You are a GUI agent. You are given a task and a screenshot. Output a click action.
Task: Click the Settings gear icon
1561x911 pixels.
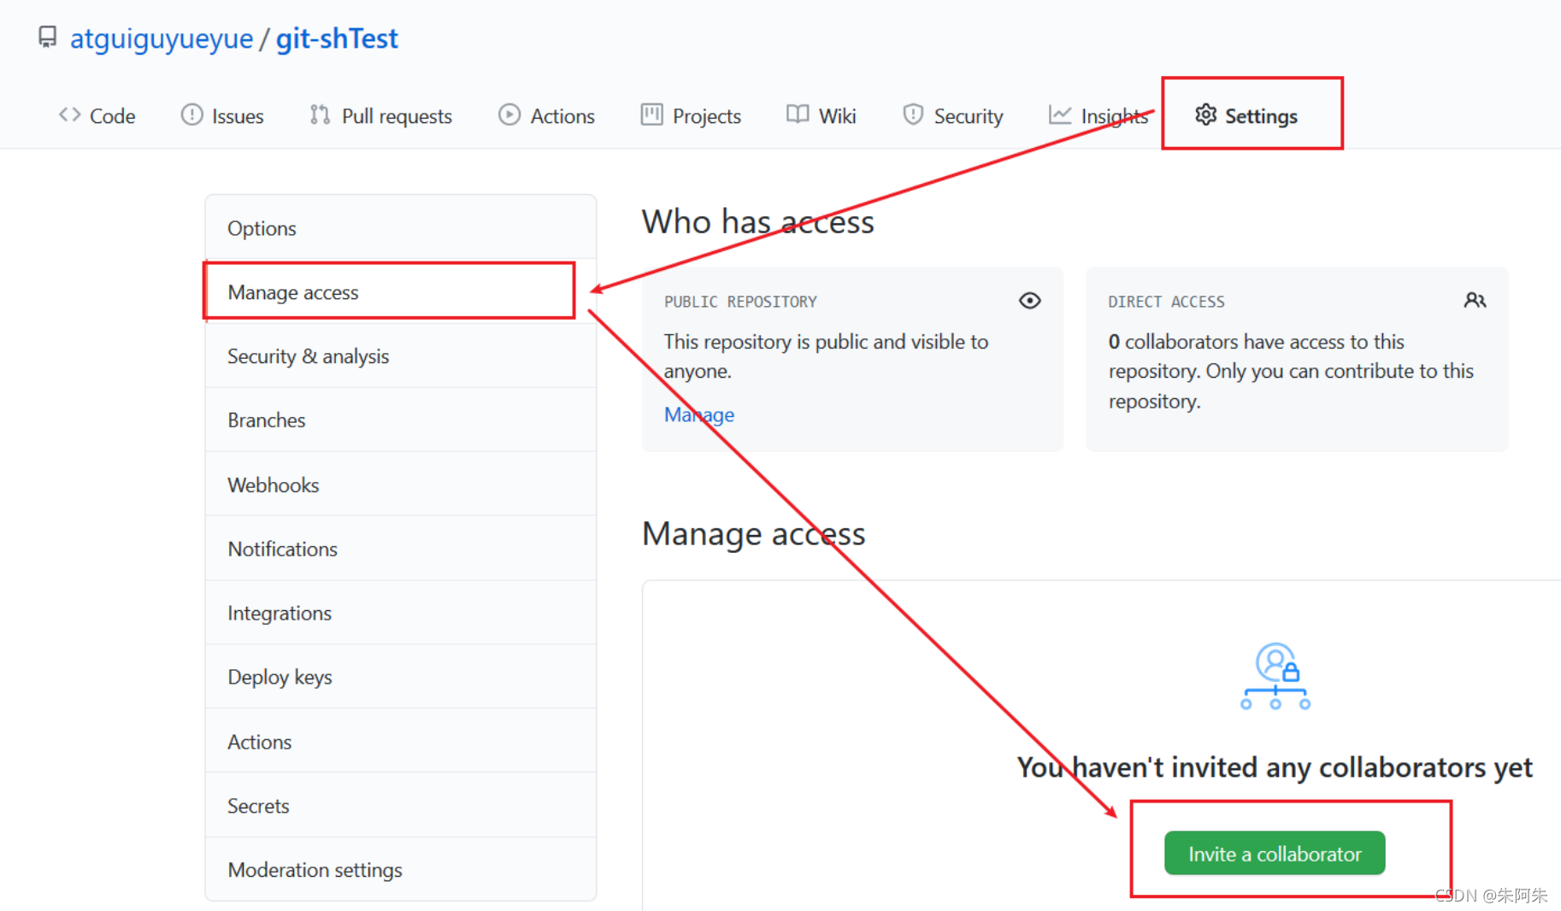[1205, 115]
